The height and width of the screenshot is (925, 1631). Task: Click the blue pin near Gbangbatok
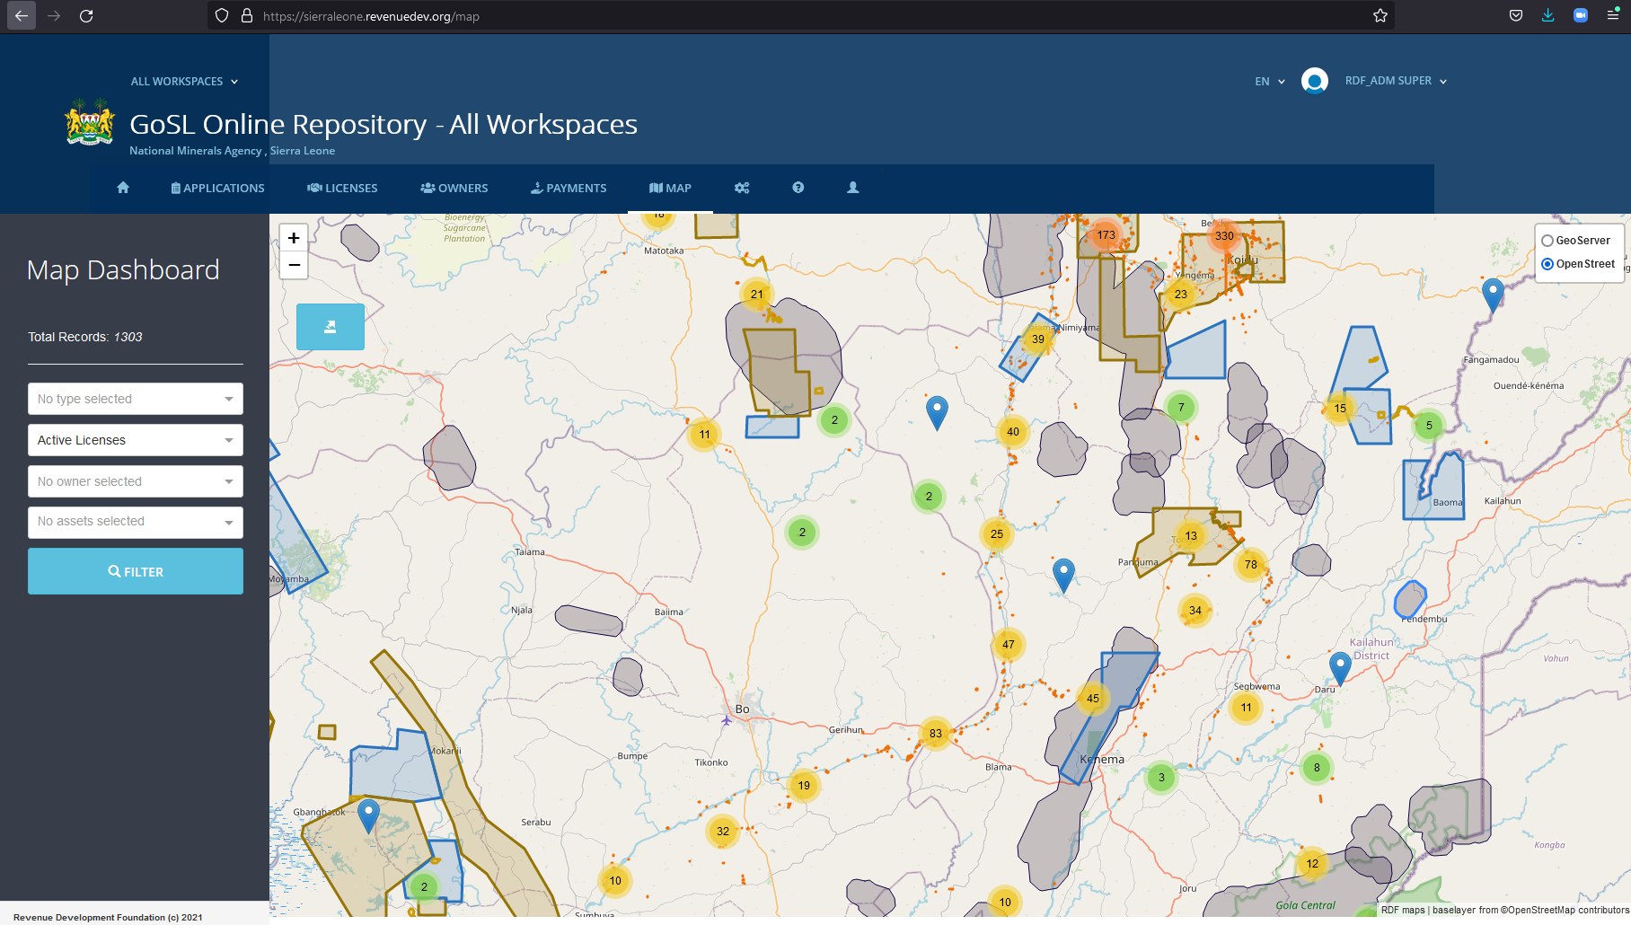(368, 815)
